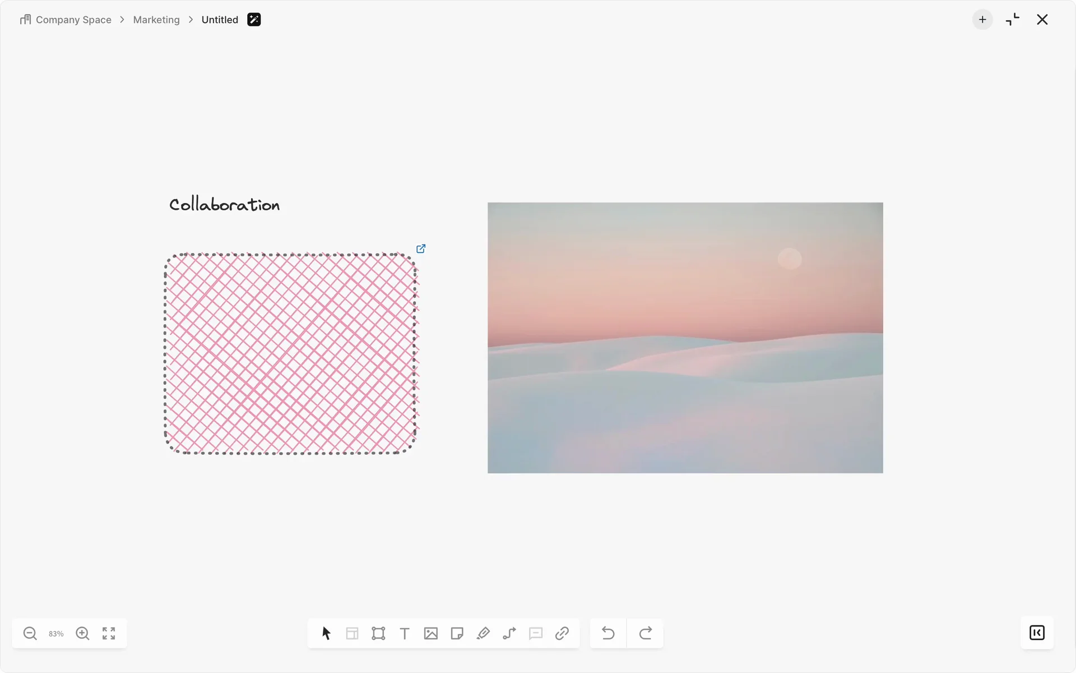
Task: Redo the last action
Action: pyautogui.click(x=646, y=633)
